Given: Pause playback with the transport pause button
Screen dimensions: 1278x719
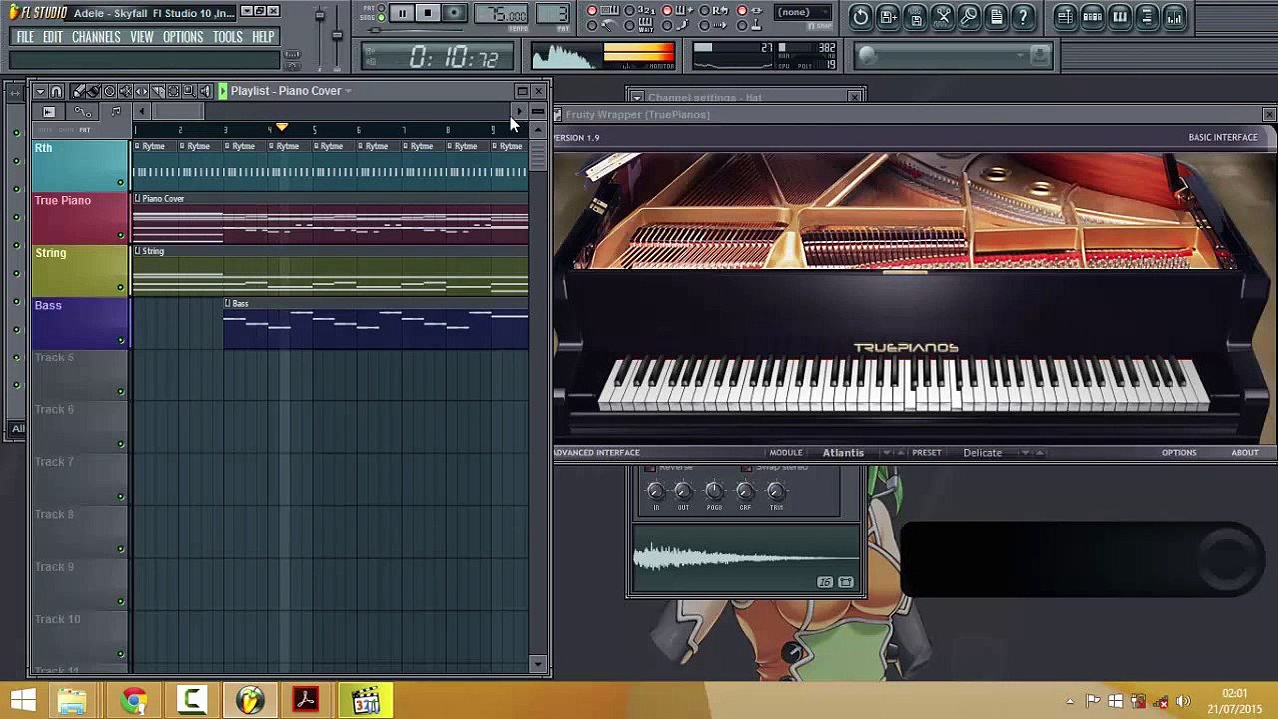Looking at the screenshot, I should click(x=401, y=13).
